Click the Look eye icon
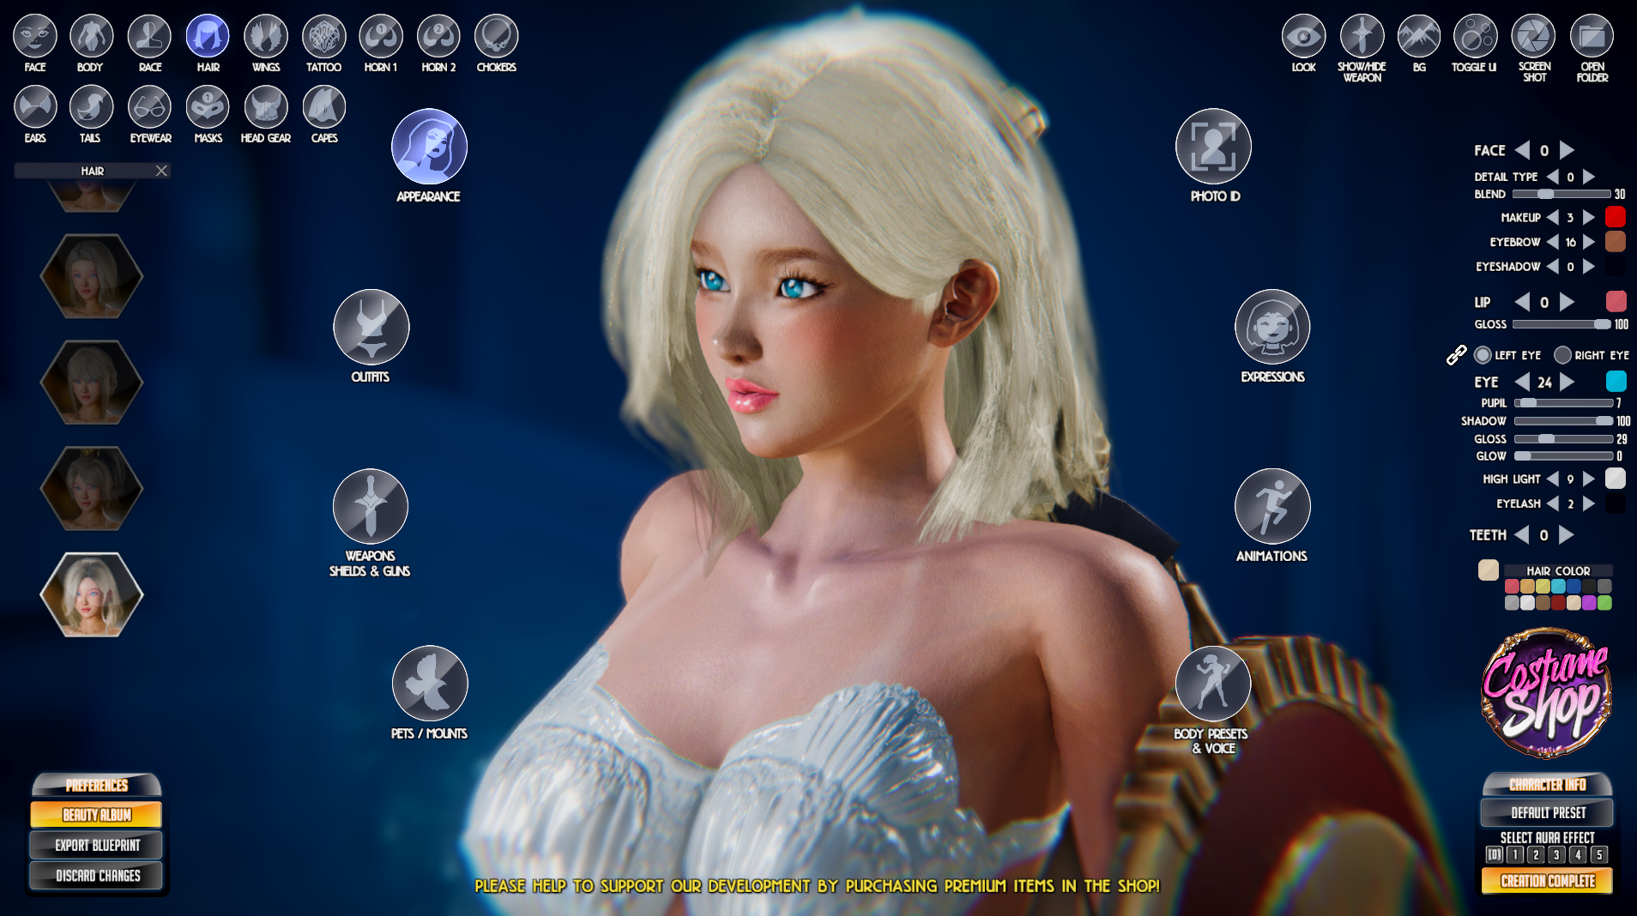 pos(1303,36)
